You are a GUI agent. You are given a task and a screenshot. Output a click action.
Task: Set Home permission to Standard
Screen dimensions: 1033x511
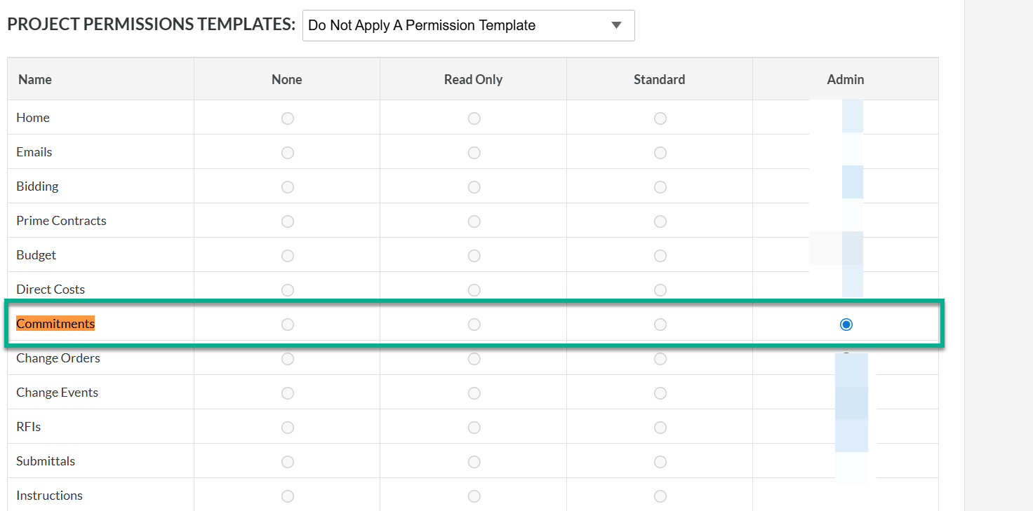coord(660,118)
